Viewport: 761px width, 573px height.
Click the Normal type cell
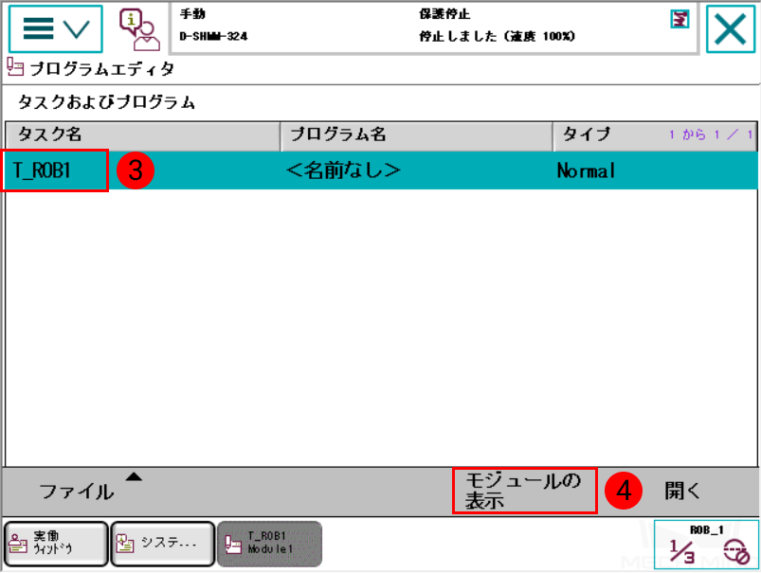click(587, 170)
